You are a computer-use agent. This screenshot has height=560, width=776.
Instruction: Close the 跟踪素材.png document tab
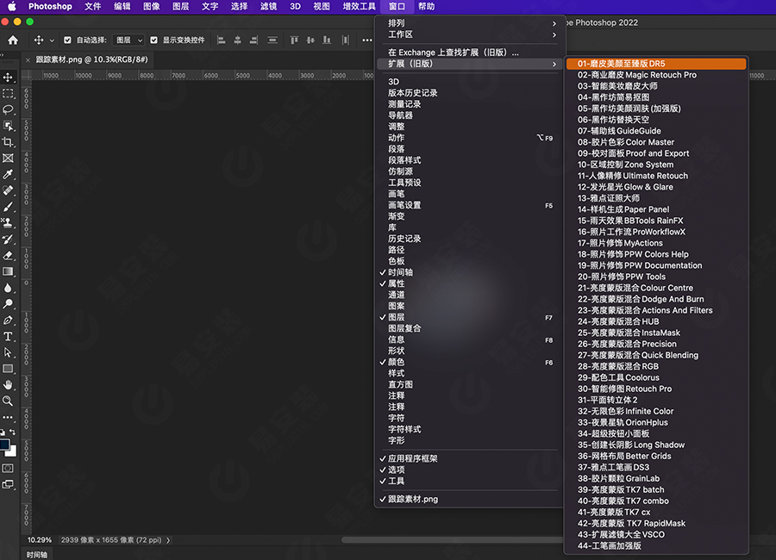28,59
